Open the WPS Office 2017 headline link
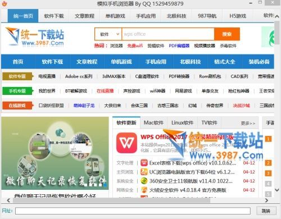Image resolution: width=281 pixels, height=219 pixels. point(187,137)
